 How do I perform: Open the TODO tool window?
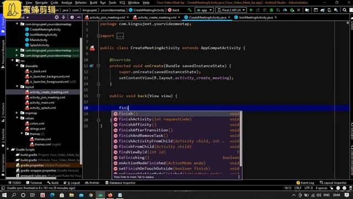point(14,183)
